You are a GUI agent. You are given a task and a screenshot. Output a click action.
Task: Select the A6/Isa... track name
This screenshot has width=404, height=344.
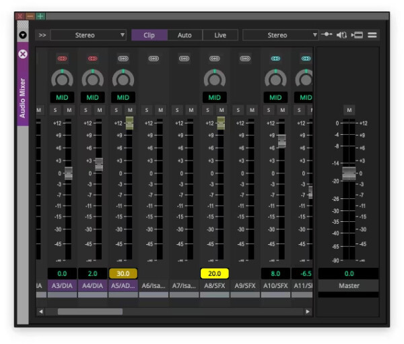154,286
